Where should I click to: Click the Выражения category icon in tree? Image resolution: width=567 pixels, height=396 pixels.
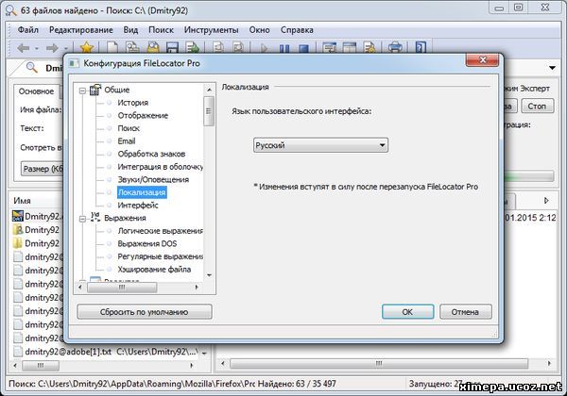point(95,218)
